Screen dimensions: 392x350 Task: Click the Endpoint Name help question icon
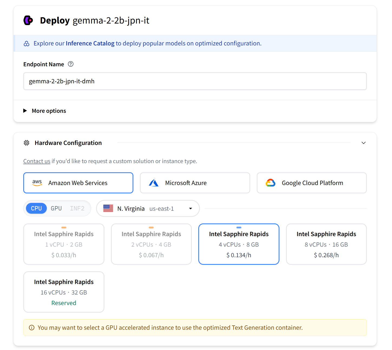coord(71,64)
